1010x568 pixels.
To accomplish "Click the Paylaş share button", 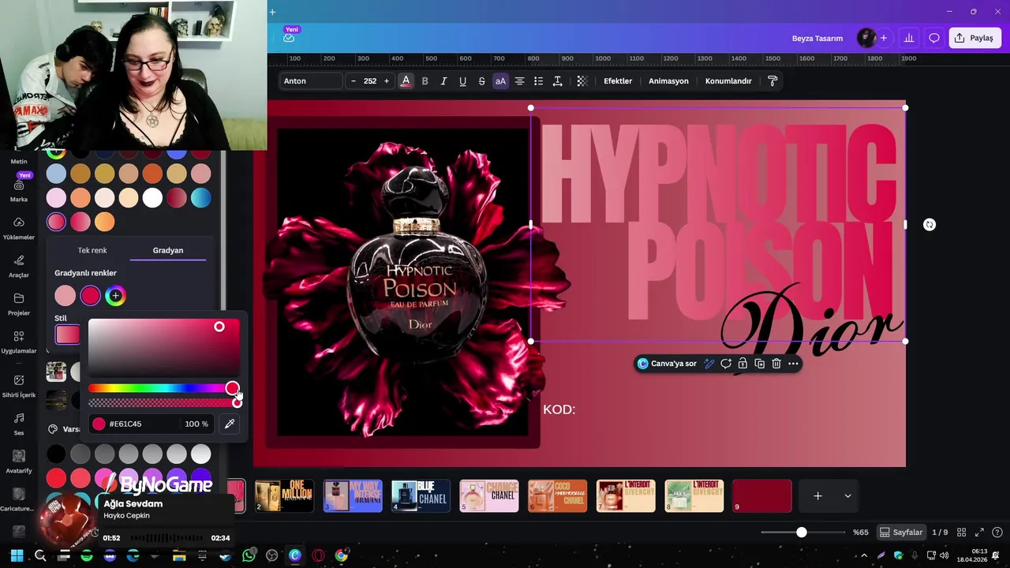I will (x=975, y=38).
